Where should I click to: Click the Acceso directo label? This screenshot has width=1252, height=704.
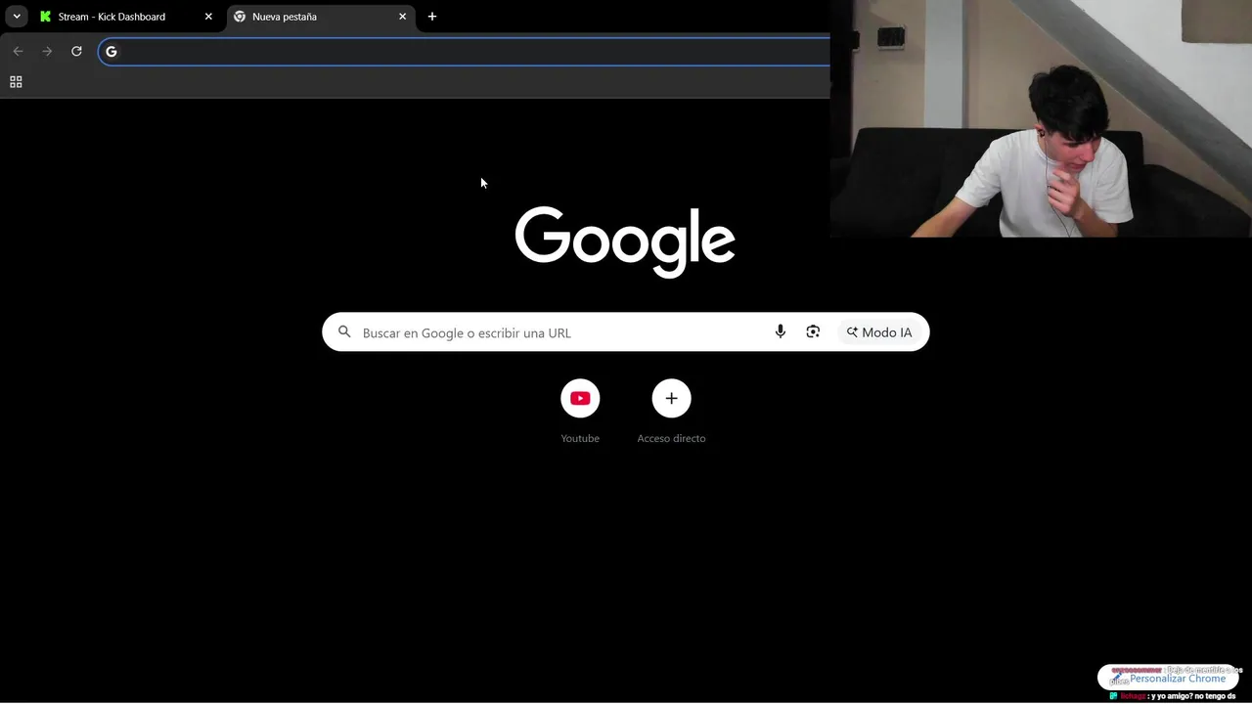point(671,438)
